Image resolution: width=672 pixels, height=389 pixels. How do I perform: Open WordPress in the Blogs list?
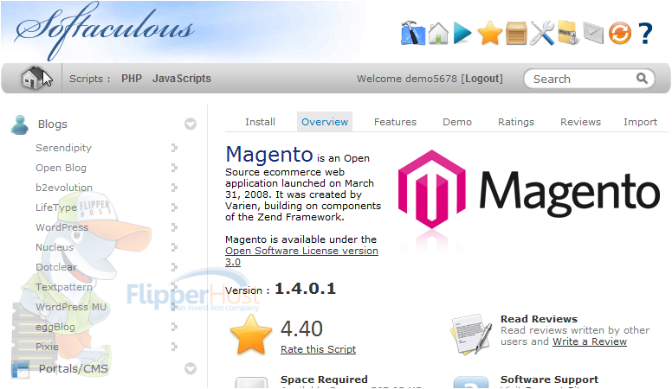(x=61, y=227)
